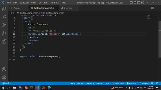Toggle the Secondary Side Bar layout button
The image size is (161, 90).
point(139,2)
